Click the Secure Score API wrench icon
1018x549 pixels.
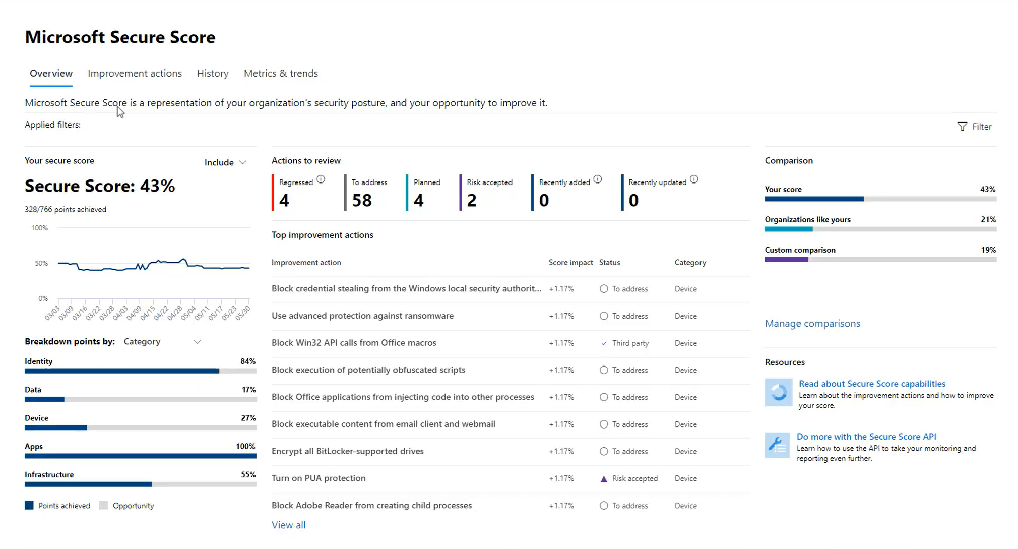pyautogui.click(x=777, y=445)
